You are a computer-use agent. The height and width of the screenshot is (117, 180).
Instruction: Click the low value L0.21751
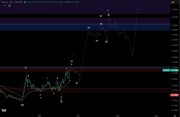point(50,2)
